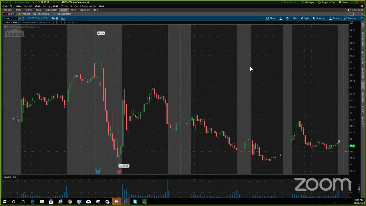Open File Explorer from taskbar
The height and width of the screenshot is (206, 366).
(42, 202)
